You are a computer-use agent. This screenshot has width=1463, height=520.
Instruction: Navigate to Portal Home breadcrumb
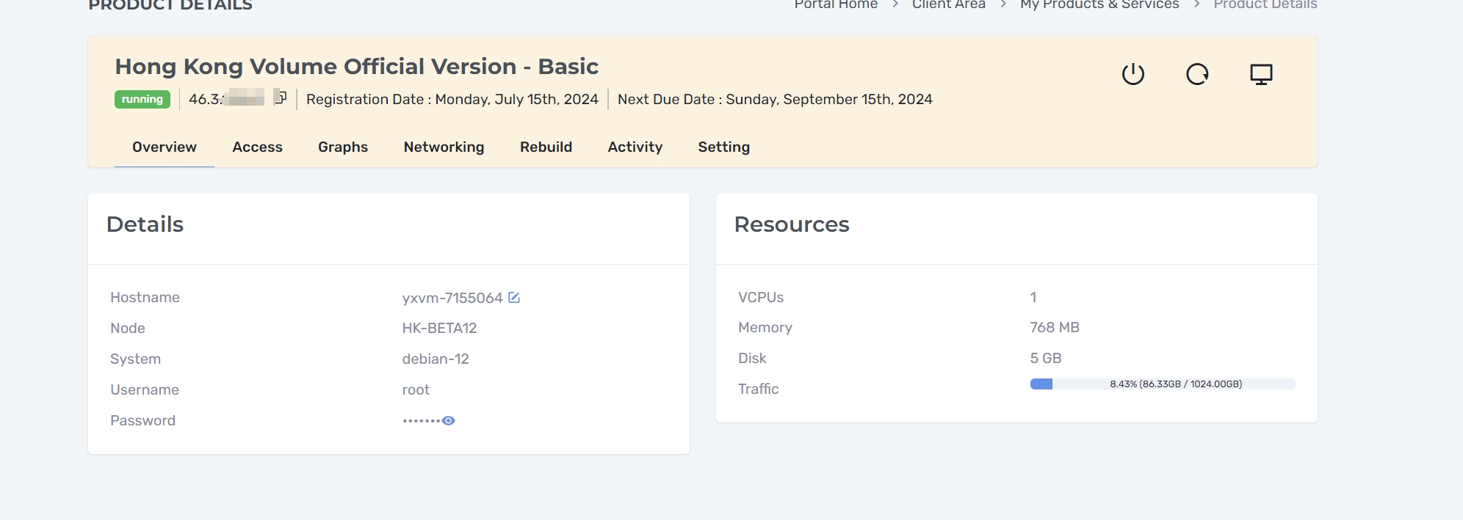click(x=835, y=5)
